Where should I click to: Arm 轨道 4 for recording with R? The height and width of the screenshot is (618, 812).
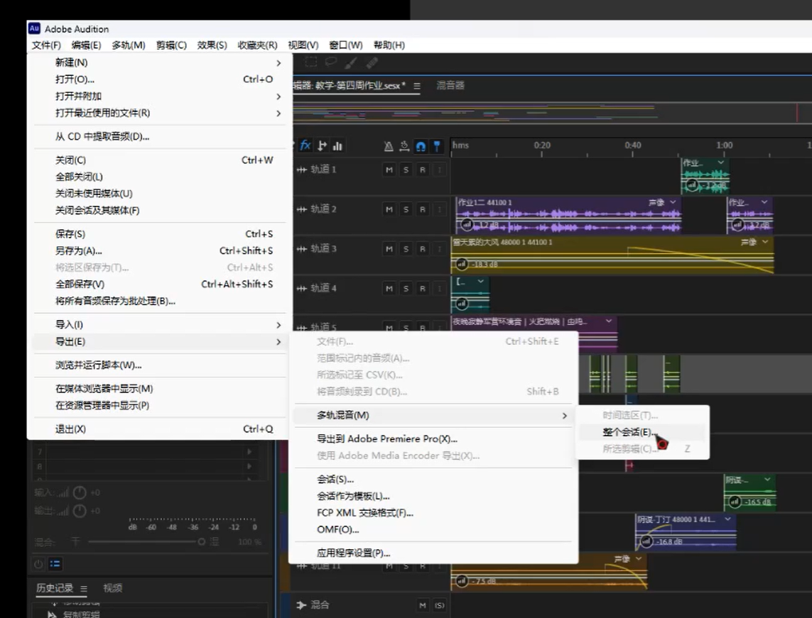[x=423, y=289]
